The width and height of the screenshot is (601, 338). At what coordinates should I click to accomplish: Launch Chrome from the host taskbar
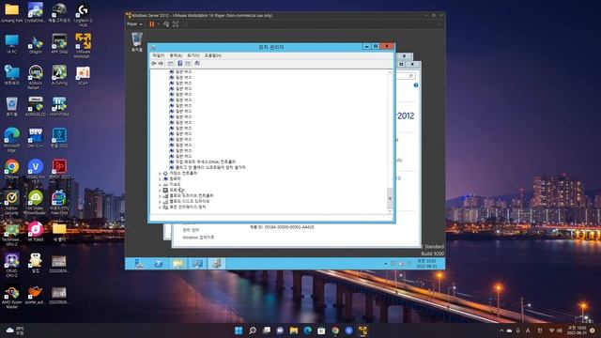[335, 330]
